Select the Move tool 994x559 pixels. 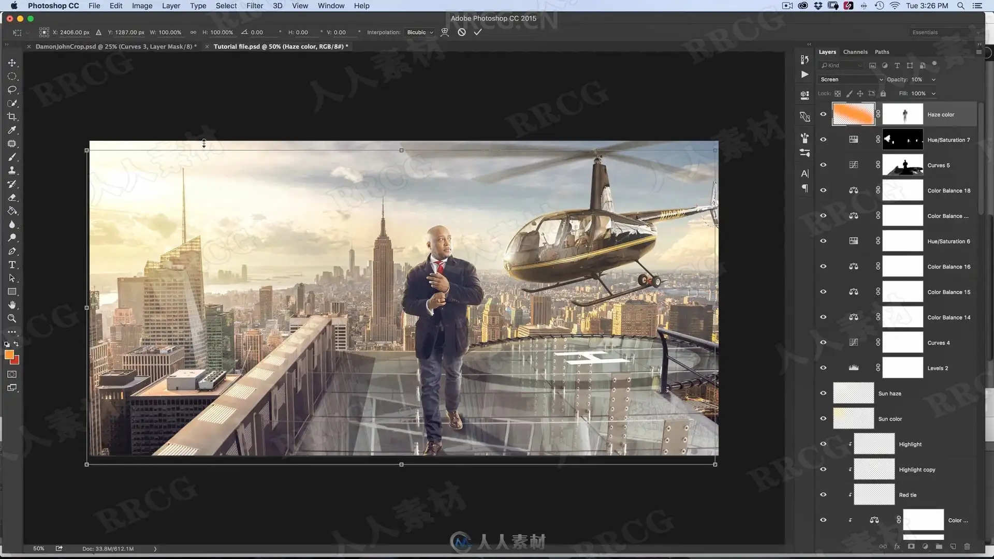click(12, 63)
